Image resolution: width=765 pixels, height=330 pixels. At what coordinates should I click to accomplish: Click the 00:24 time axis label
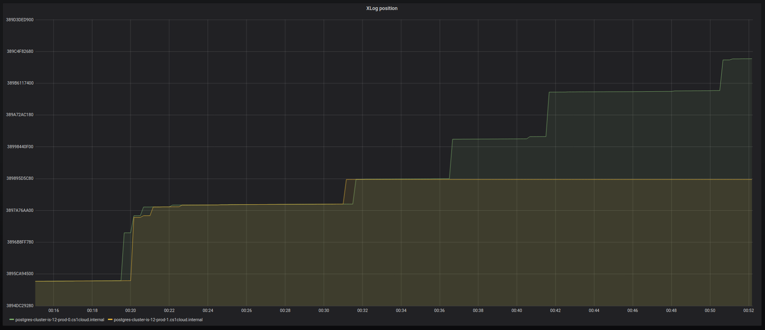tap(208, 310)
